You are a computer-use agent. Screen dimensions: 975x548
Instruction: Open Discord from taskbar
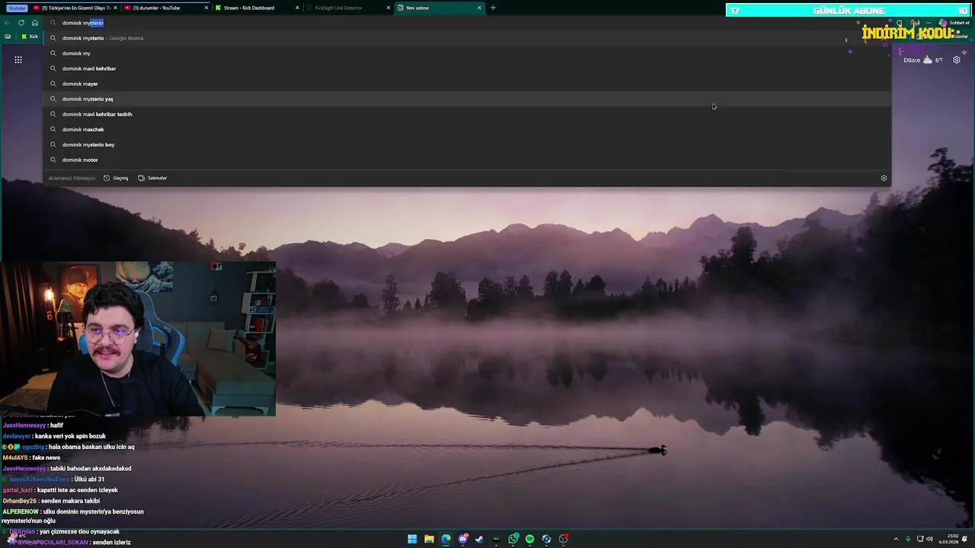tap(462, 539)
